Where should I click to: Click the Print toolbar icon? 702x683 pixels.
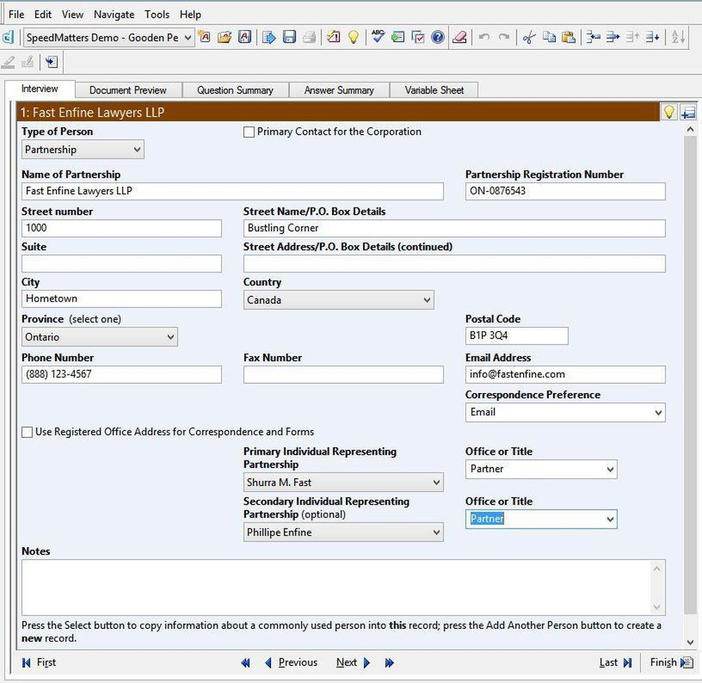coord(310,37)
